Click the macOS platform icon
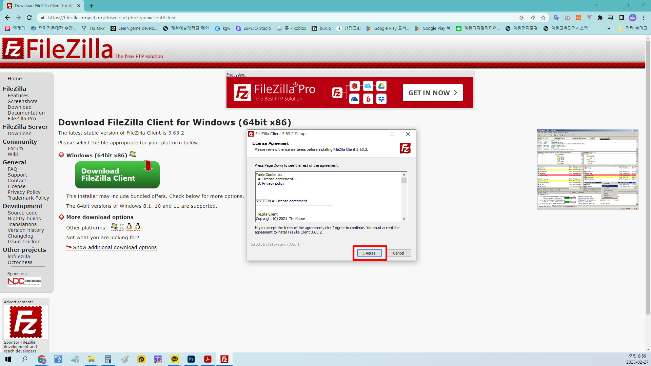This screenshot has height=366, width=651. click(x=122, y=227)
